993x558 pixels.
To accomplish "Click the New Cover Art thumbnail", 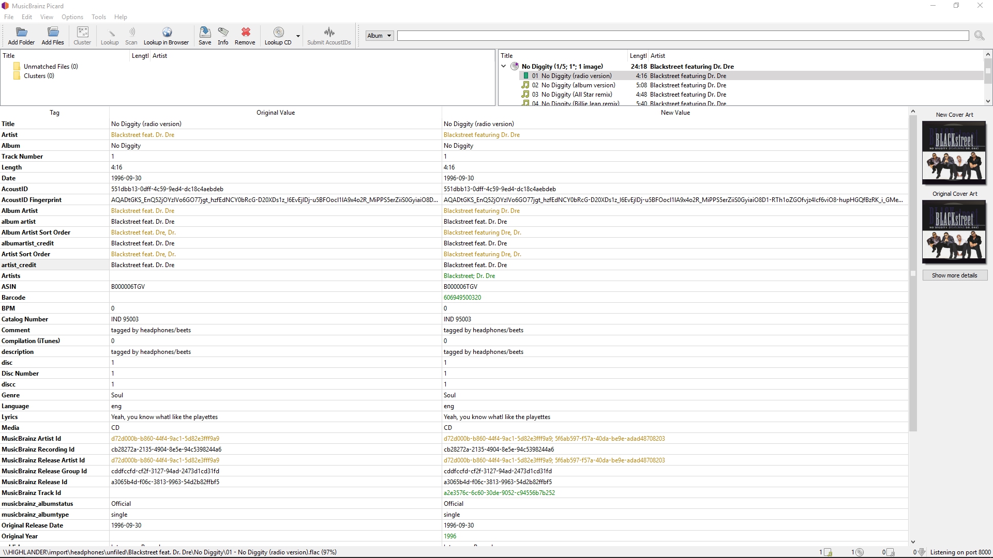I will (954, 153).
